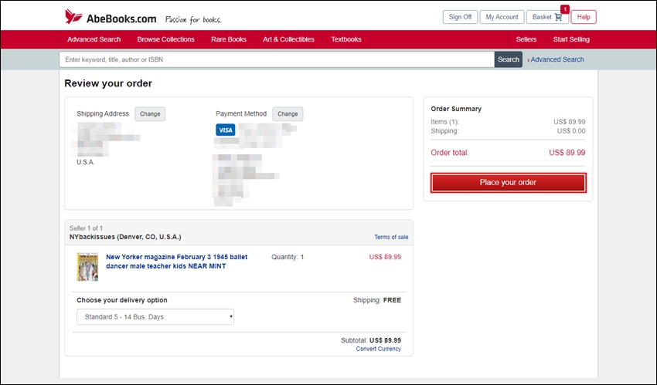The width and height of the screenshot is (657, 385).
Task: Change the Payment Method
Action: click(x=288, y=113)
